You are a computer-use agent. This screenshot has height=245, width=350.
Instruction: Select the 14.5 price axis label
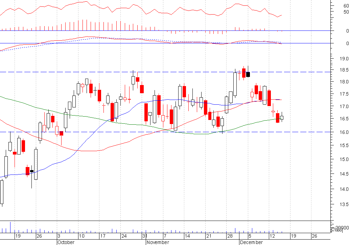click(344, 174)
